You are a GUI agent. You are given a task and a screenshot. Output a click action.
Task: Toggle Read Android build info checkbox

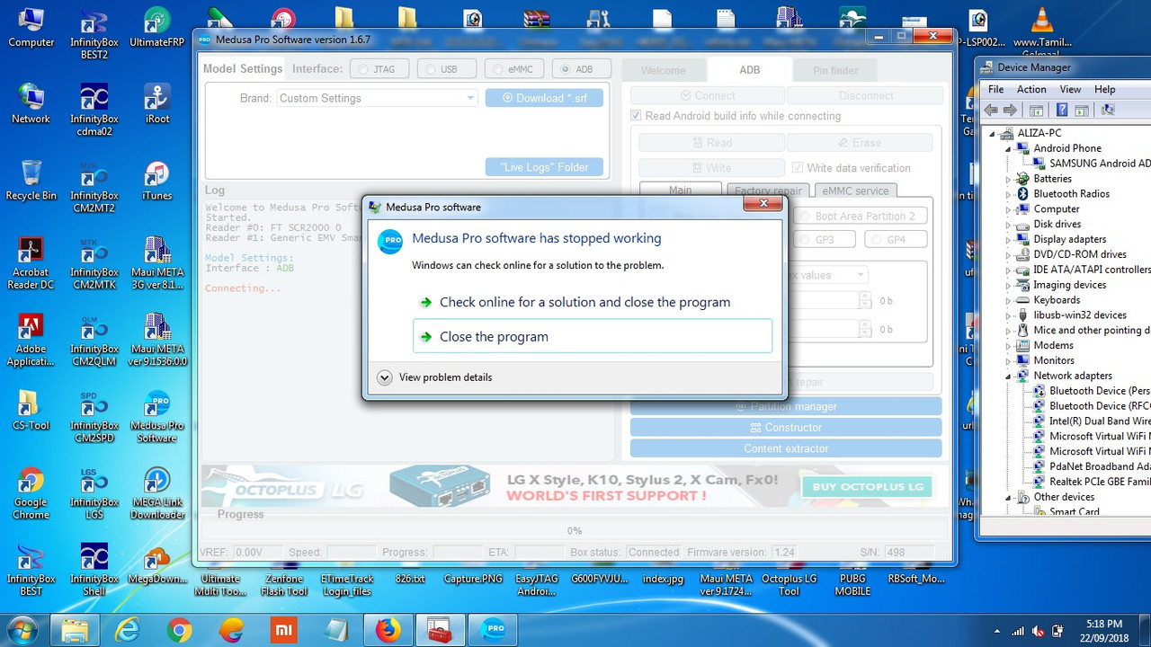tap(637, 116)
